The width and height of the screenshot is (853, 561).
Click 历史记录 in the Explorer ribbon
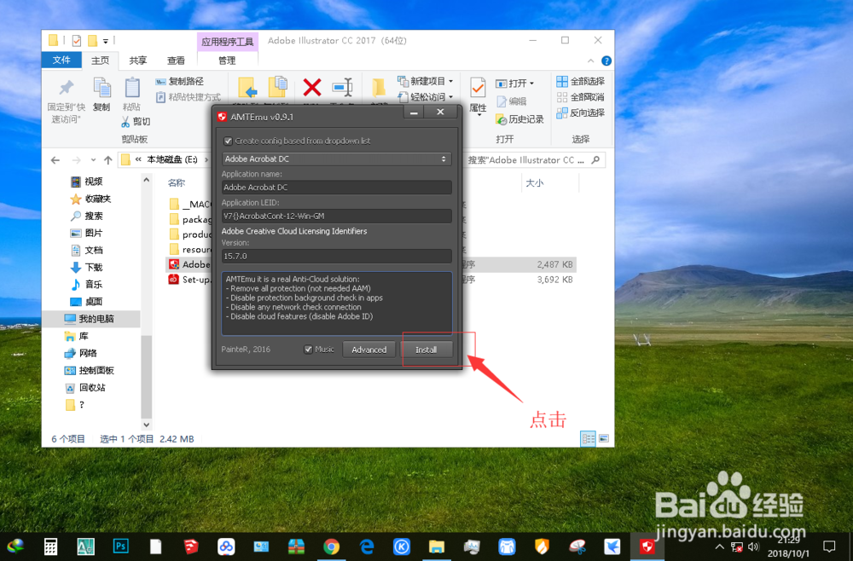pos(519,119)
